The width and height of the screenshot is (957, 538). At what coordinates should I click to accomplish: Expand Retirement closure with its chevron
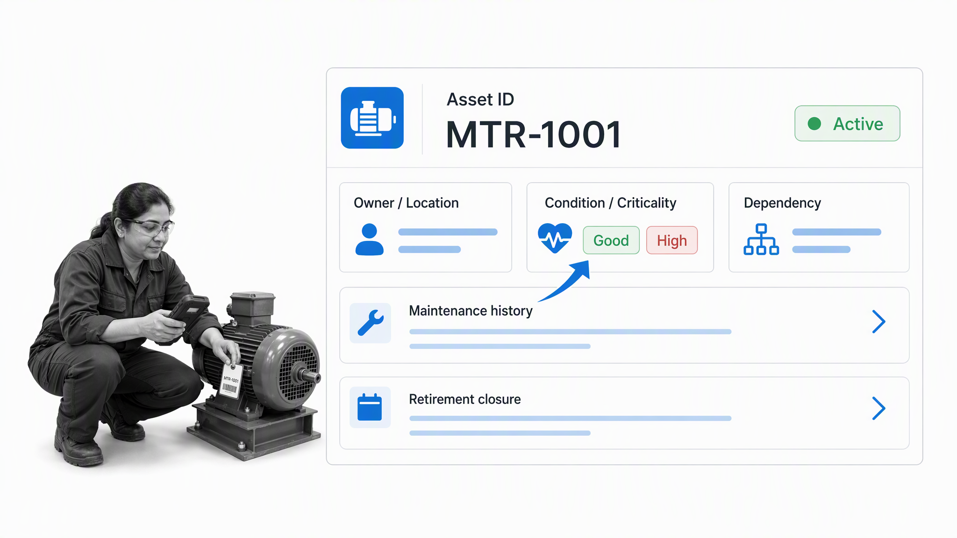pyautogui.click(x=879, y=409)
